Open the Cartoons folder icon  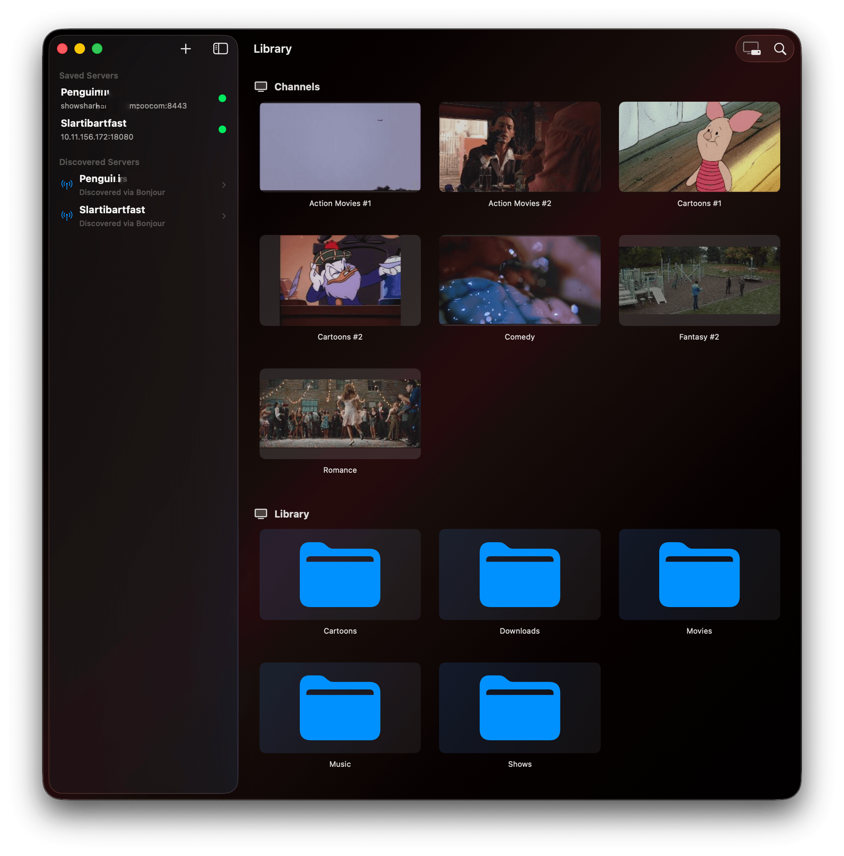tap(340, 574)
